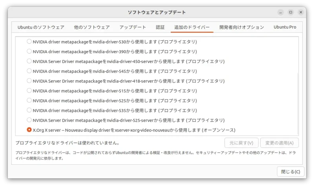Go to the アップデート tab

tap(133, 27)
